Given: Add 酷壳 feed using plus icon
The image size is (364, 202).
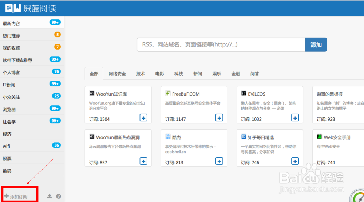Looking at the screenshot, I should (x=219, y=161).
